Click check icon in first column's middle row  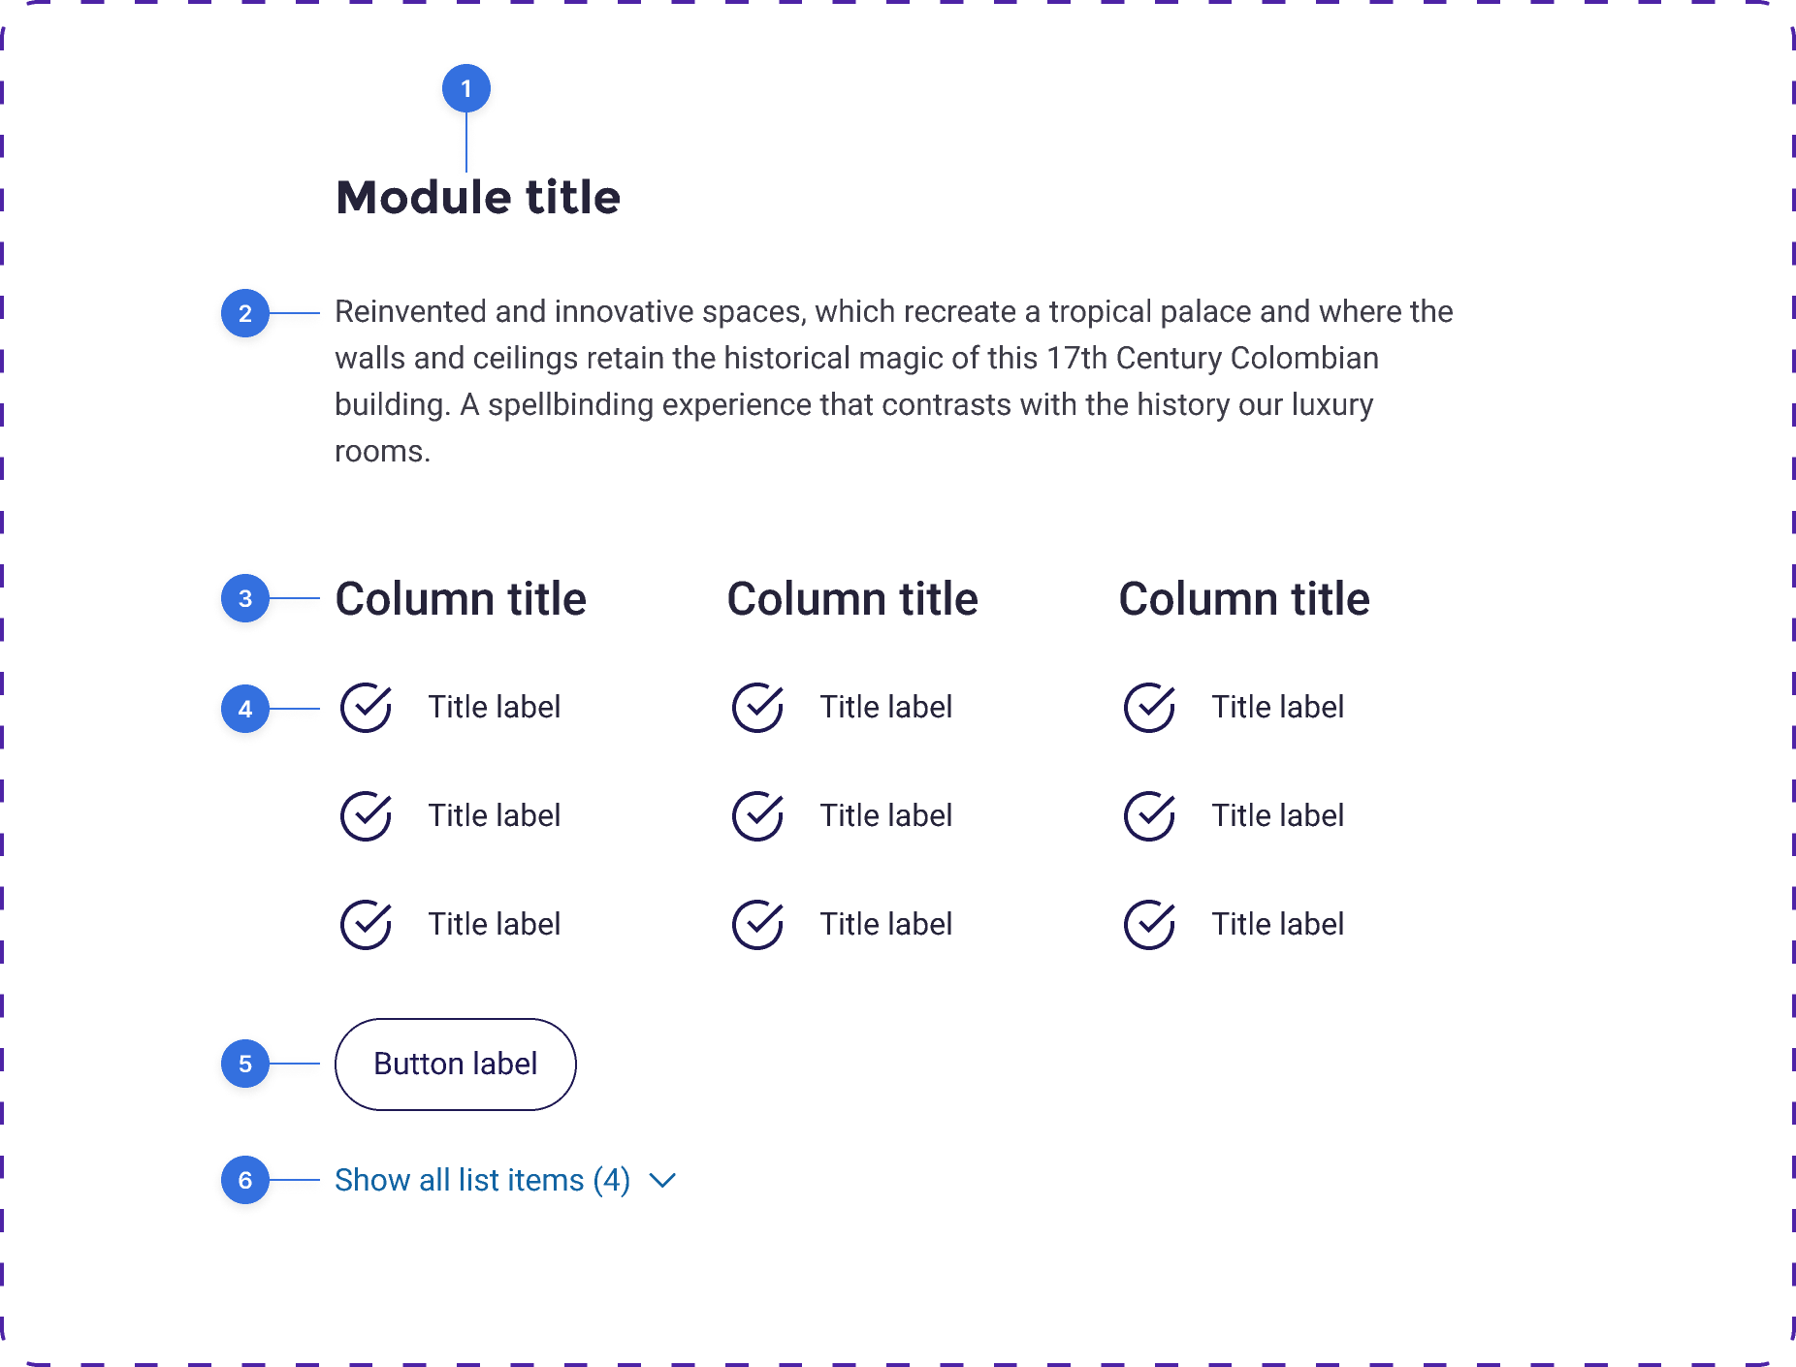pos(366,816)
